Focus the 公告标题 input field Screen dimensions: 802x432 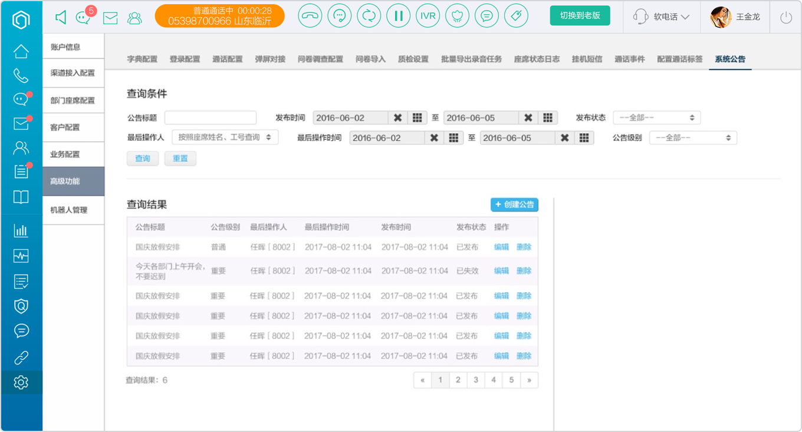[211, 117]
